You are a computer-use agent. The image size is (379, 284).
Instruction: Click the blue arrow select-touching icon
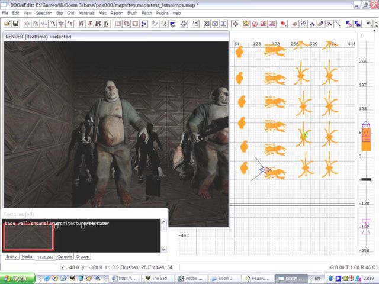pos(358,24)
